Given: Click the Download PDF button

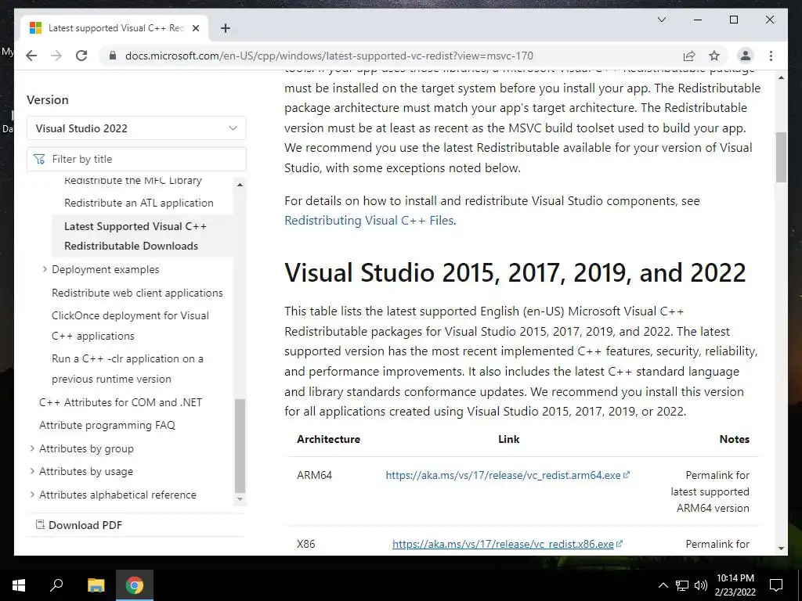Looking at the screenshot, I should (79, 525).
